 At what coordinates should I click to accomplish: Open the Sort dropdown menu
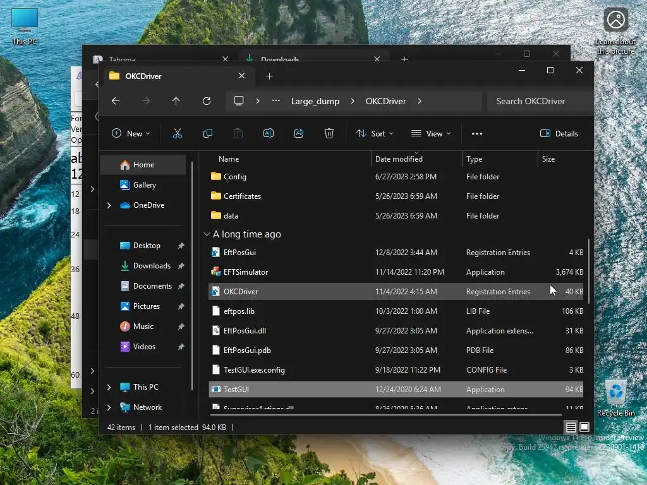coord(375,134)
